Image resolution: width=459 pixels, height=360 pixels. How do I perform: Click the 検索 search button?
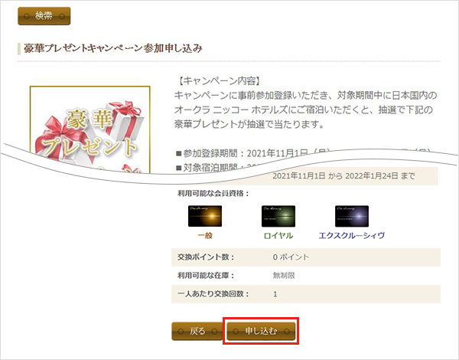pyautogui.click(x=44, y=16)
